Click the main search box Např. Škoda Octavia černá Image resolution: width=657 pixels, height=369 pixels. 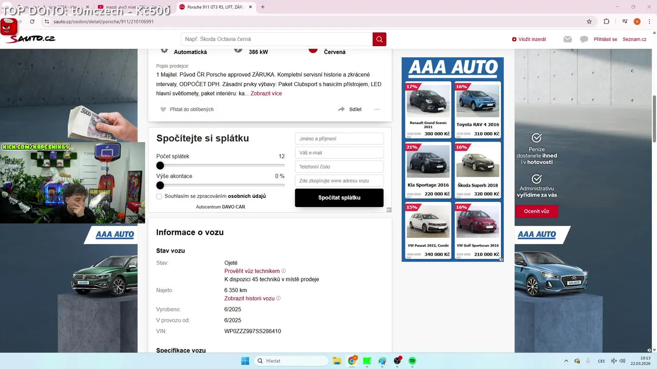tap(277, 39)
